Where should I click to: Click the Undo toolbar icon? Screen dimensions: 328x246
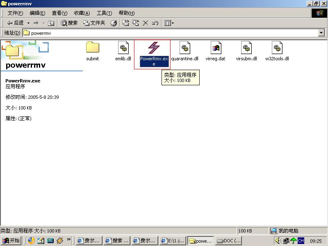(155, 23)
